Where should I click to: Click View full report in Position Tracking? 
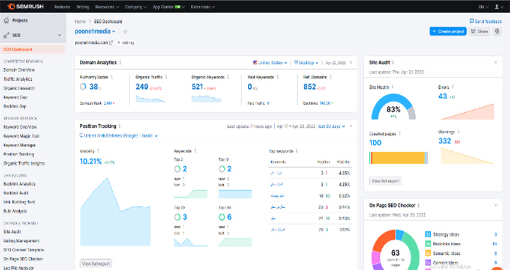point(96,263)
